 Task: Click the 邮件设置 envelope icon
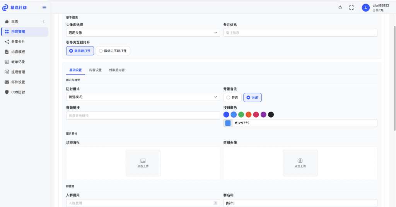[x=7, y=82]
